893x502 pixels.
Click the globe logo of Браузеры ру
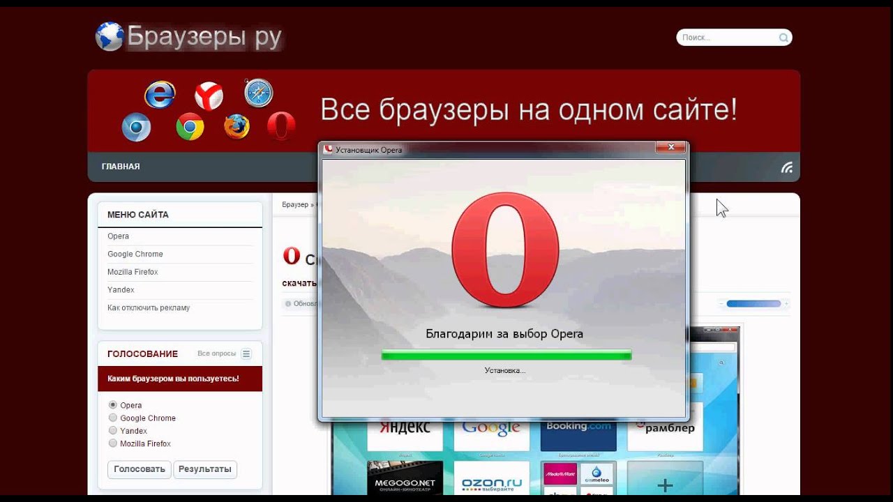110,37
